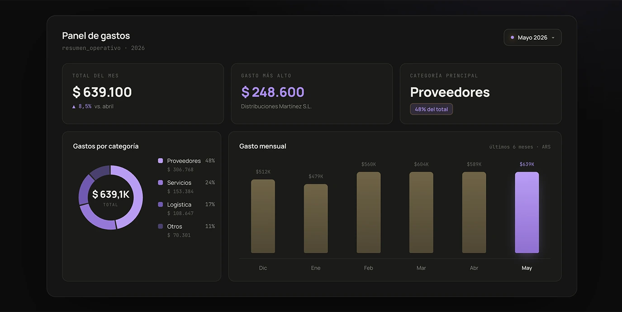The image size is (622, 312).
Task: Select the Proveedores legend color swatch
Action: [x=160, y=161]
